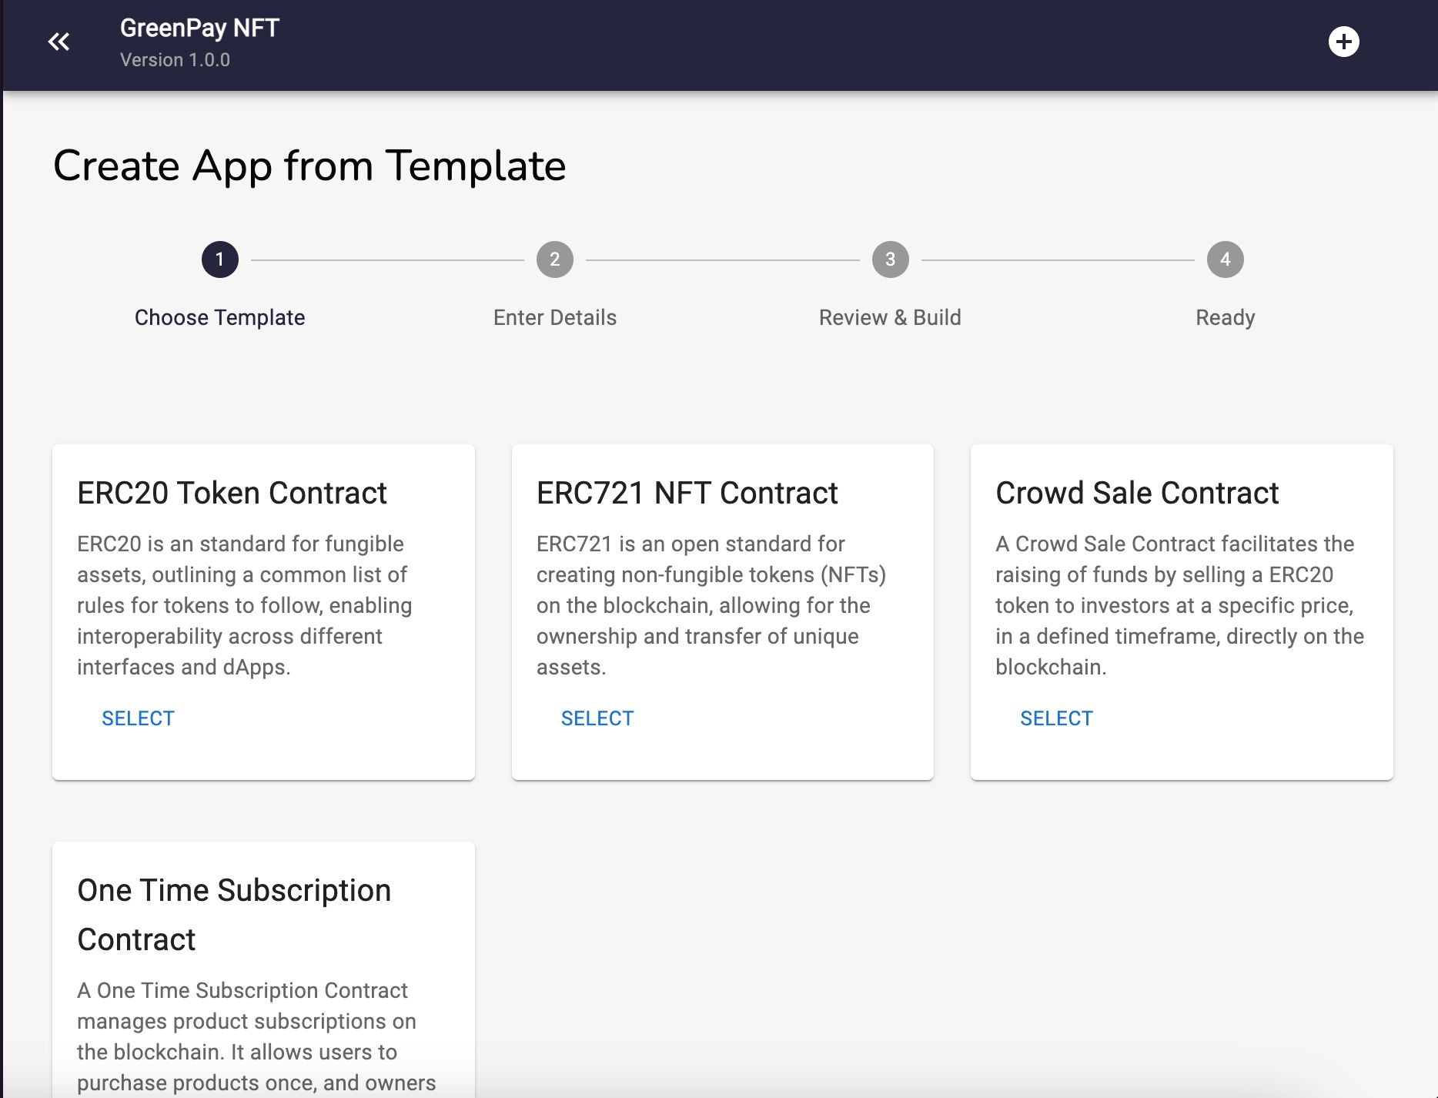Click the ERC721 NFT Contract card heading
Viewport: 1438px width, 1098px height.
(687, 493)
